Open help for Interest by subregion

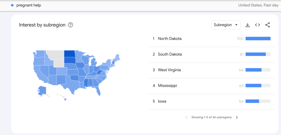tap(71, 25)
